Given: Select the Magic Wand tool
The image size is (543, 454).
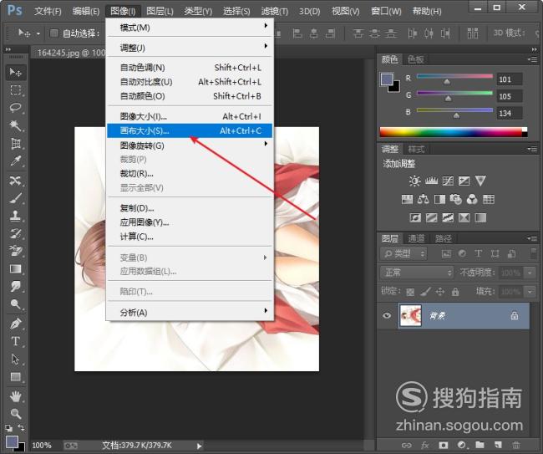Looking at the screenshot, I should click(15, 125).
